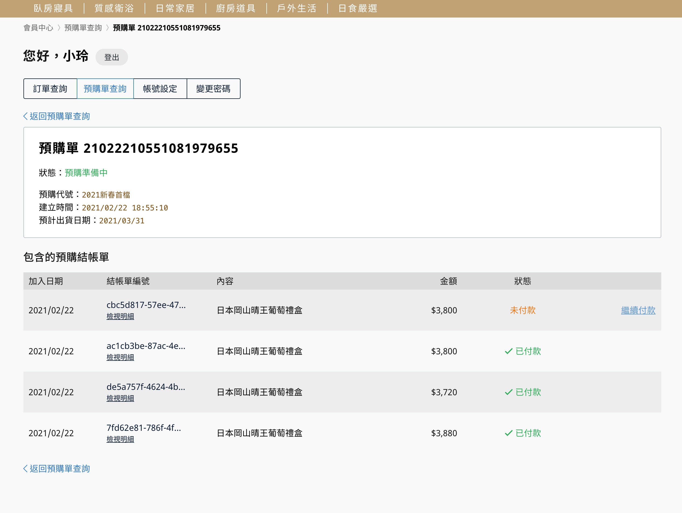
Task: Click top 返回預購單查詢 back link
Action: [x=57, y=116]
